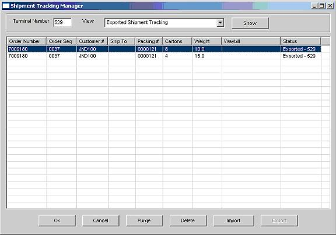Click the Order Seq column header
The height and width of the screenshot is (235, 336).
tap(61, 41)
